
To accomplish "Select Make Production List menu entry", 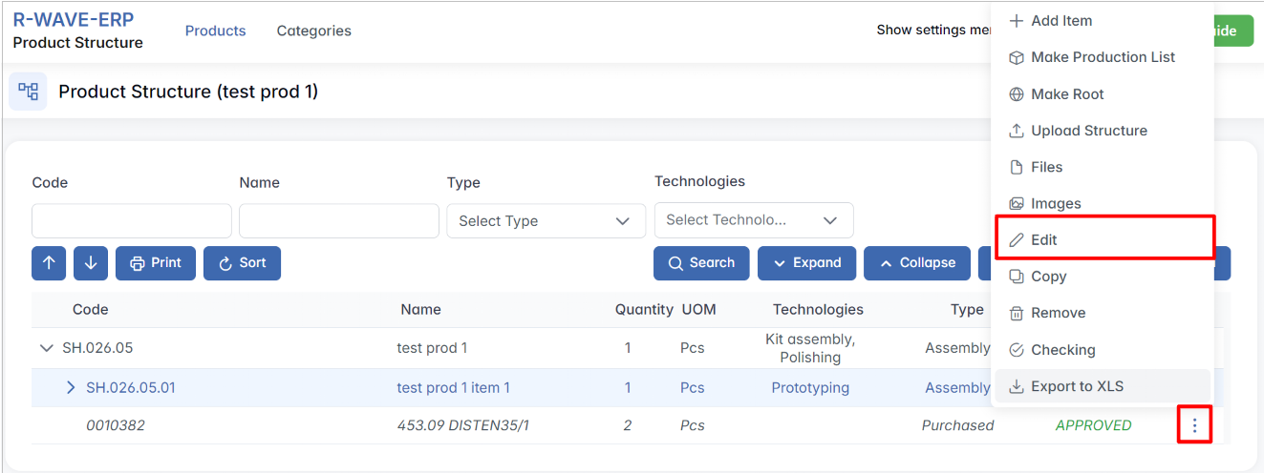I will 1102,57.
